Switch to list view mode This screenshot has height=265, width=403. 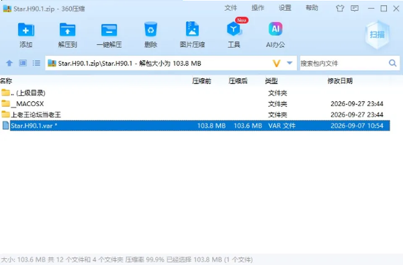coord(37,63)
